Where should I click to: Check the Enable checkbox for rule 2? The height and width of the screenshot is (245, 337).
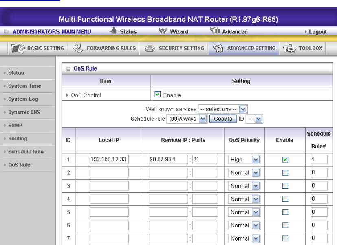(x=285, y=172)
